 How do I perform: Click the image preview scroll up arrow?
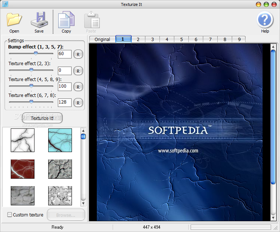(x=273, y=47)
